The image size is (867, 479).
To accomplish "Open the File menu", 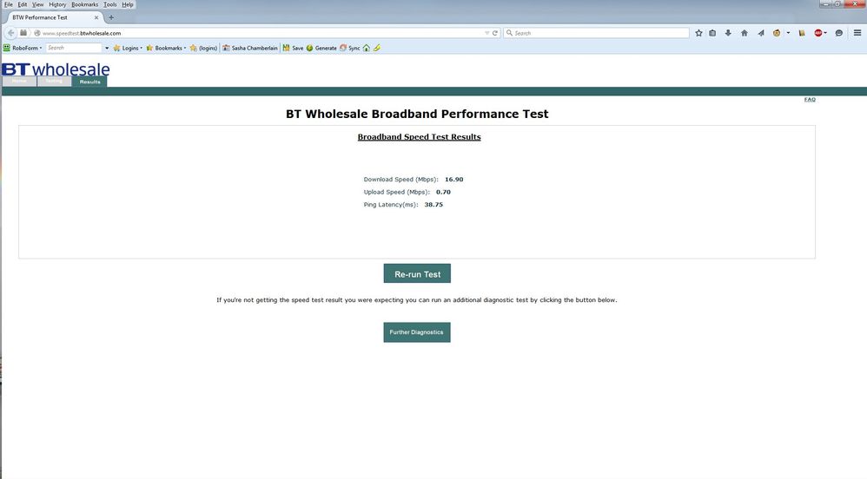I will click(x=9, y=4).
